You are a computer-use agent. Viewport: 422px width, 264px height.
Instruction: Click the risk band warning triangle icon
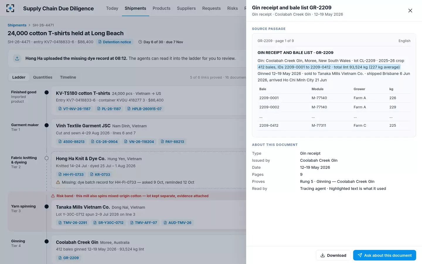tap(53, 196)
